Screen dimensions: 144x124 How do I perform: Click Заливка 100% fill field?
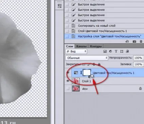coord(138,64)
